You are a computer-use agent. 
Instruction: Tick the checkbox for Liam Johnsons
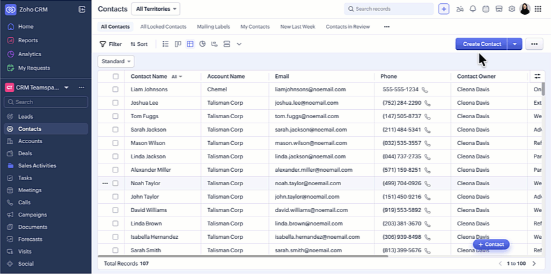pos(115,90)
